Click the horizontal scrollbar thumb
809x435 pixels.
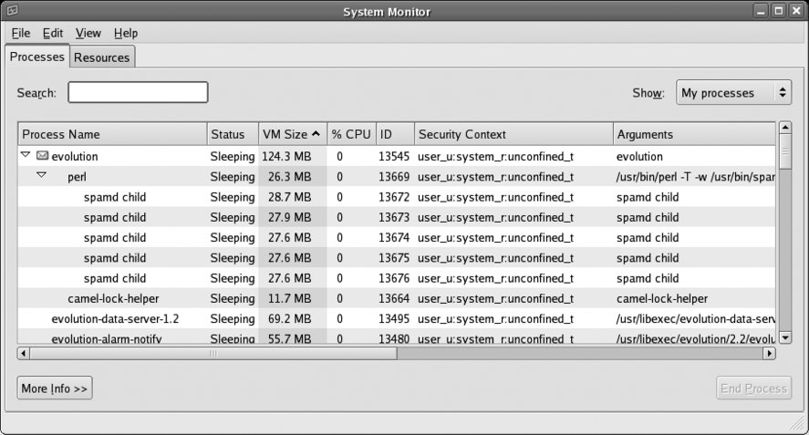(213, 354)
